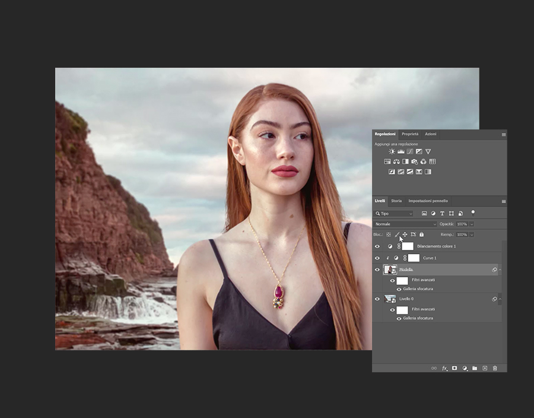Hide the Livello 0 layer

coord(377,299)
